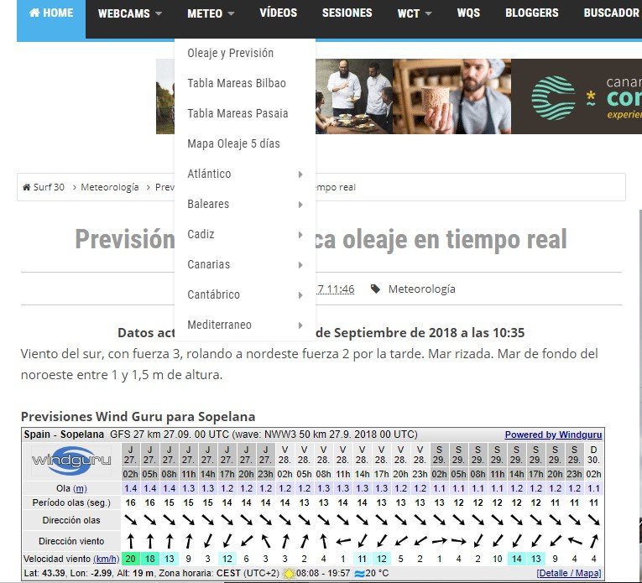The height and width of the screenshot is (583, 642).
Task: Click the Surf 30 breadcrumb home icon
Action: coord(27,187)
